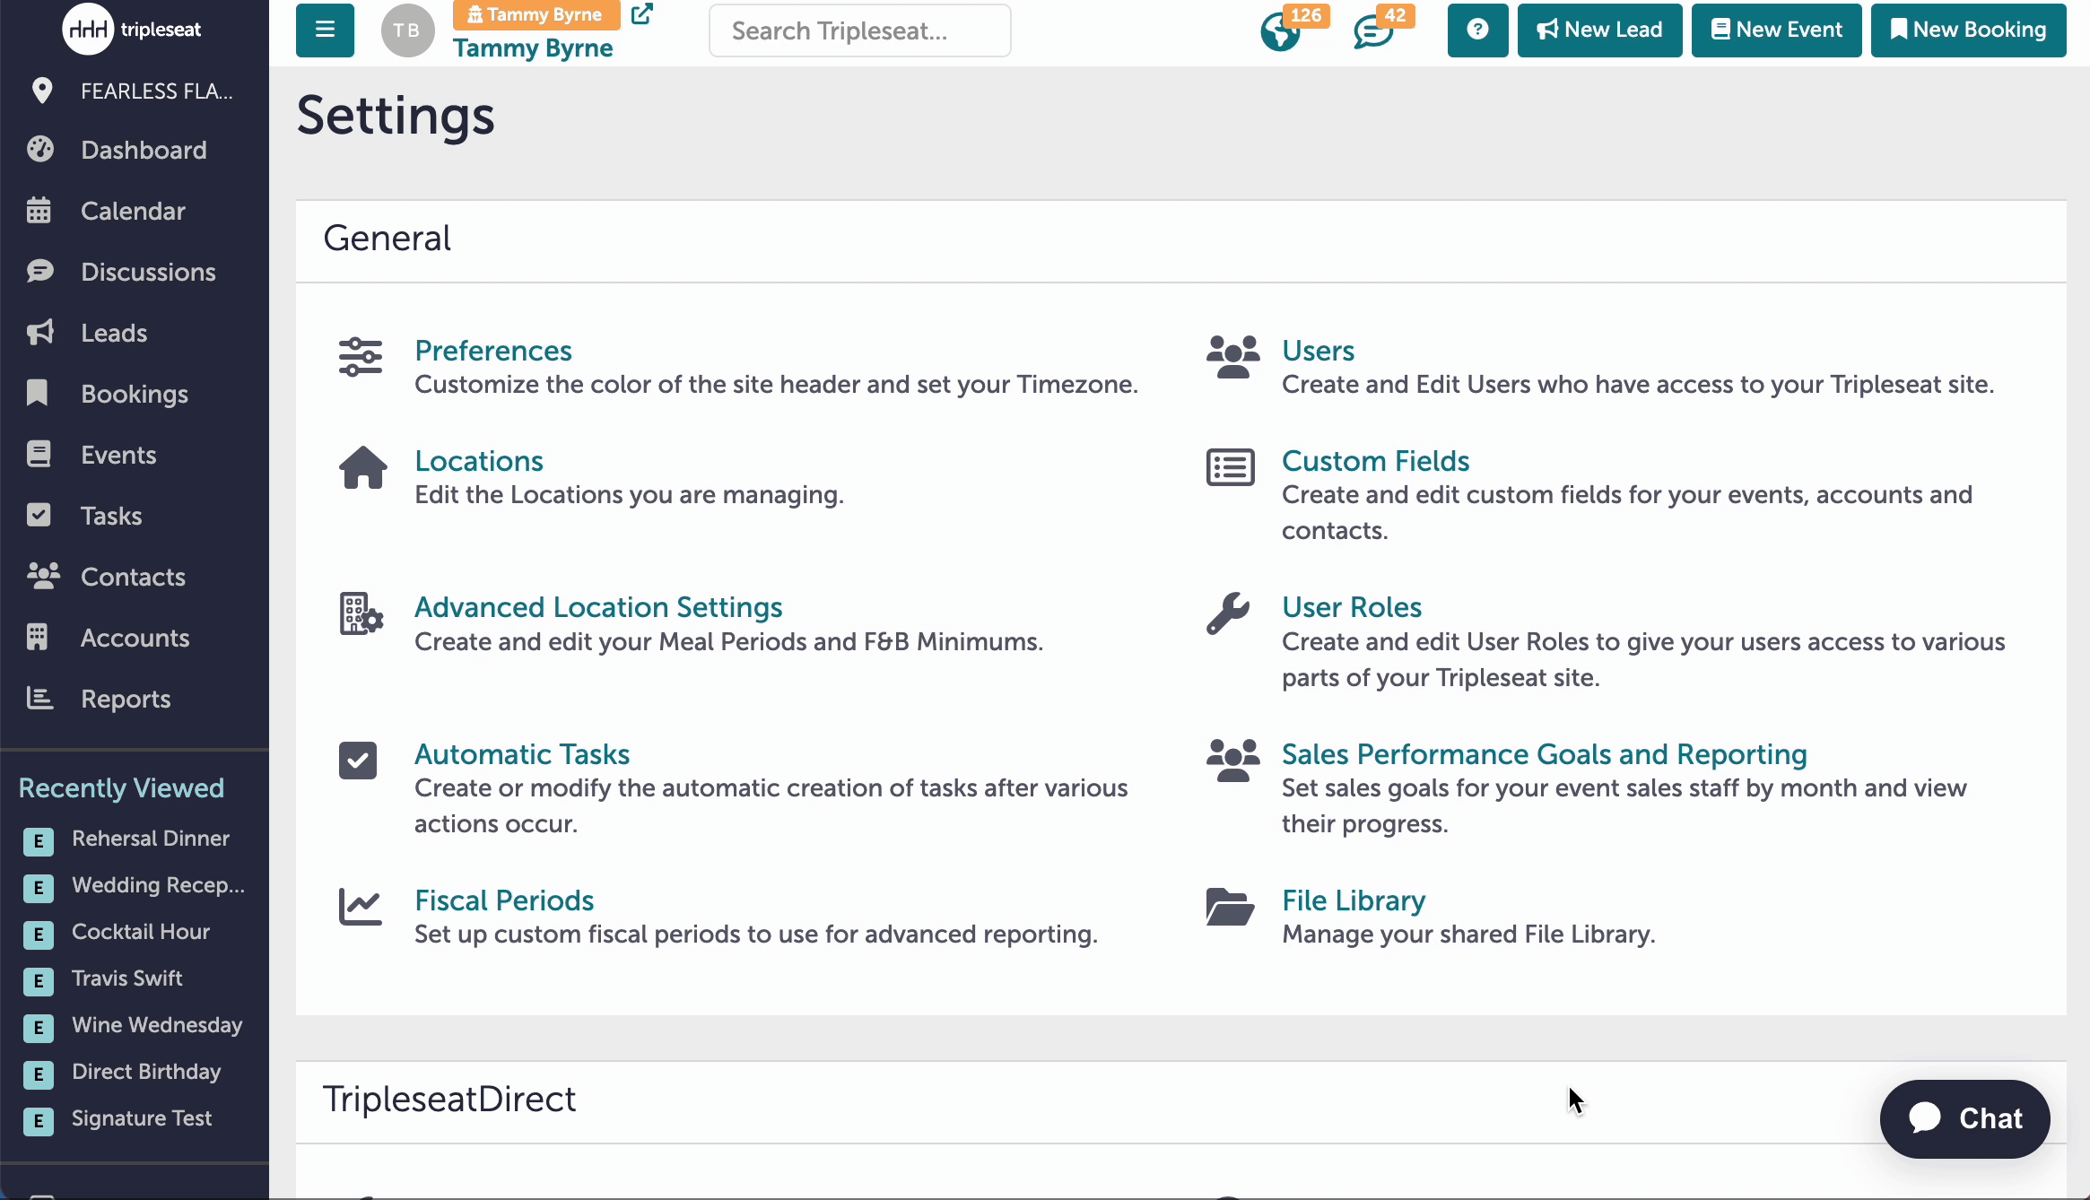
Task: Click the Preferences sliders icon
Action: (x=361, y=357)
